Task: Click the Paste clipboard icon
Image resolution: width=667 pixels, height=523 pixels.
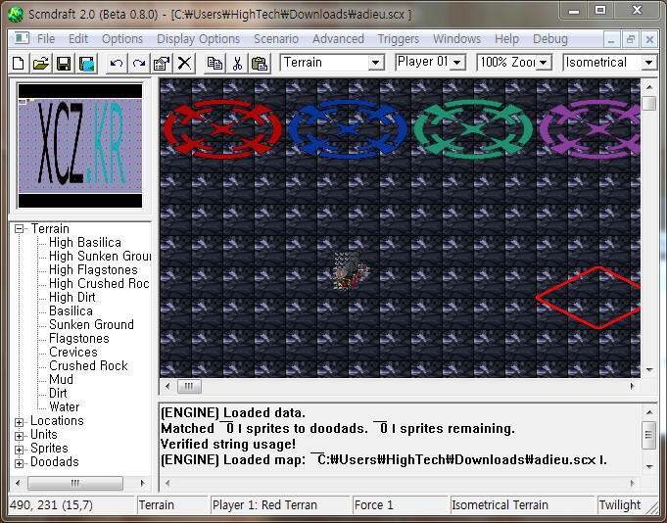Action: pos(260,64)
